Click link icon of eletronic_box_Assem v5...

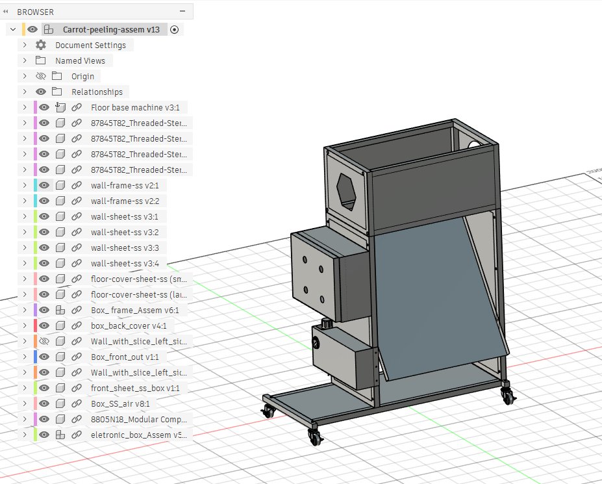pos(77,435)
